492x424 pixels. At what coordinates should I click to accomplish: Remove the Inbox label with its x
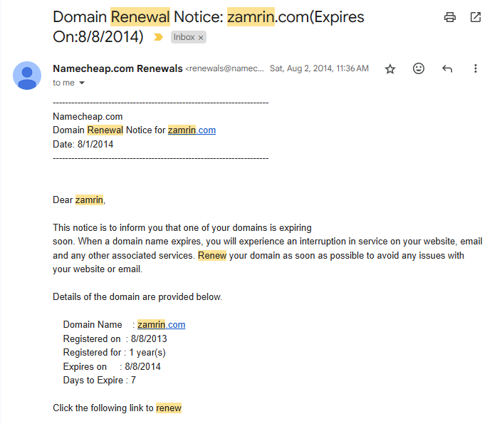201,37
